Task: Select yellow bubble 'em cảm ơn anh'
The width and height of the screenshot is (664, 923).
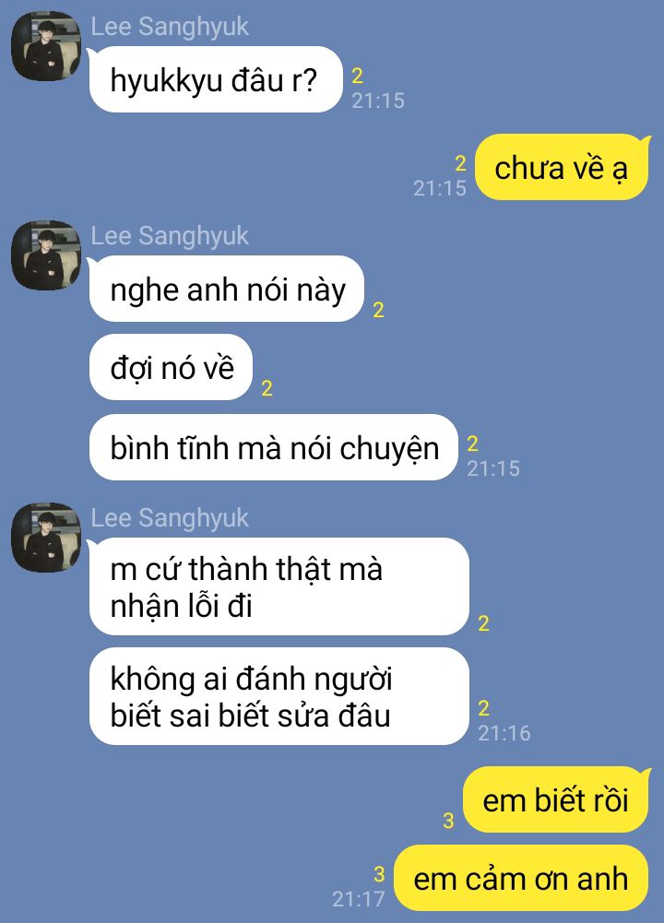Action: pos(521,878)
